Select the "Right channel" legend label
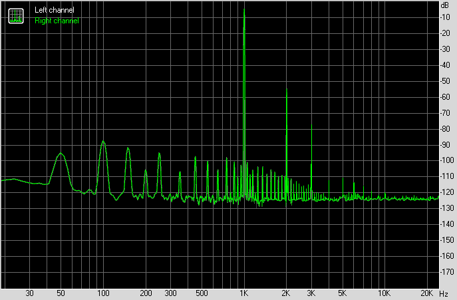Image resolution: width=457 pixels, height=300 pixels. (x=57, y=21)
